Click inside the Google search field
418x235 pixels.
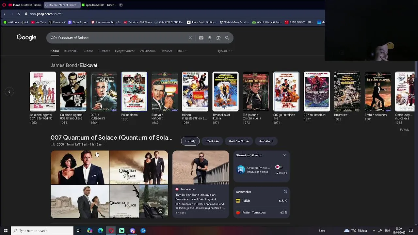coord(118,38)
